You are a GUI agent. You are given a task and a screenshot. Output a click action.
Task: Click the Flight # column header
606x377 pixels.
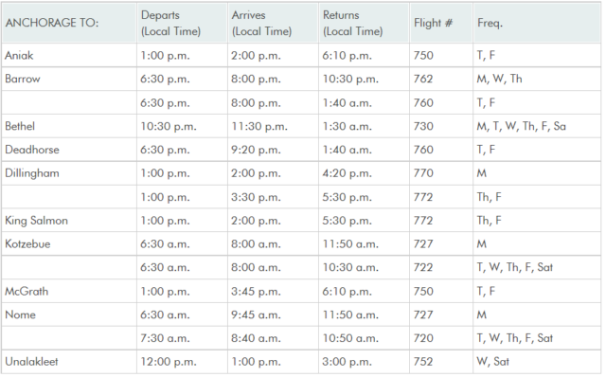[441, 23]
